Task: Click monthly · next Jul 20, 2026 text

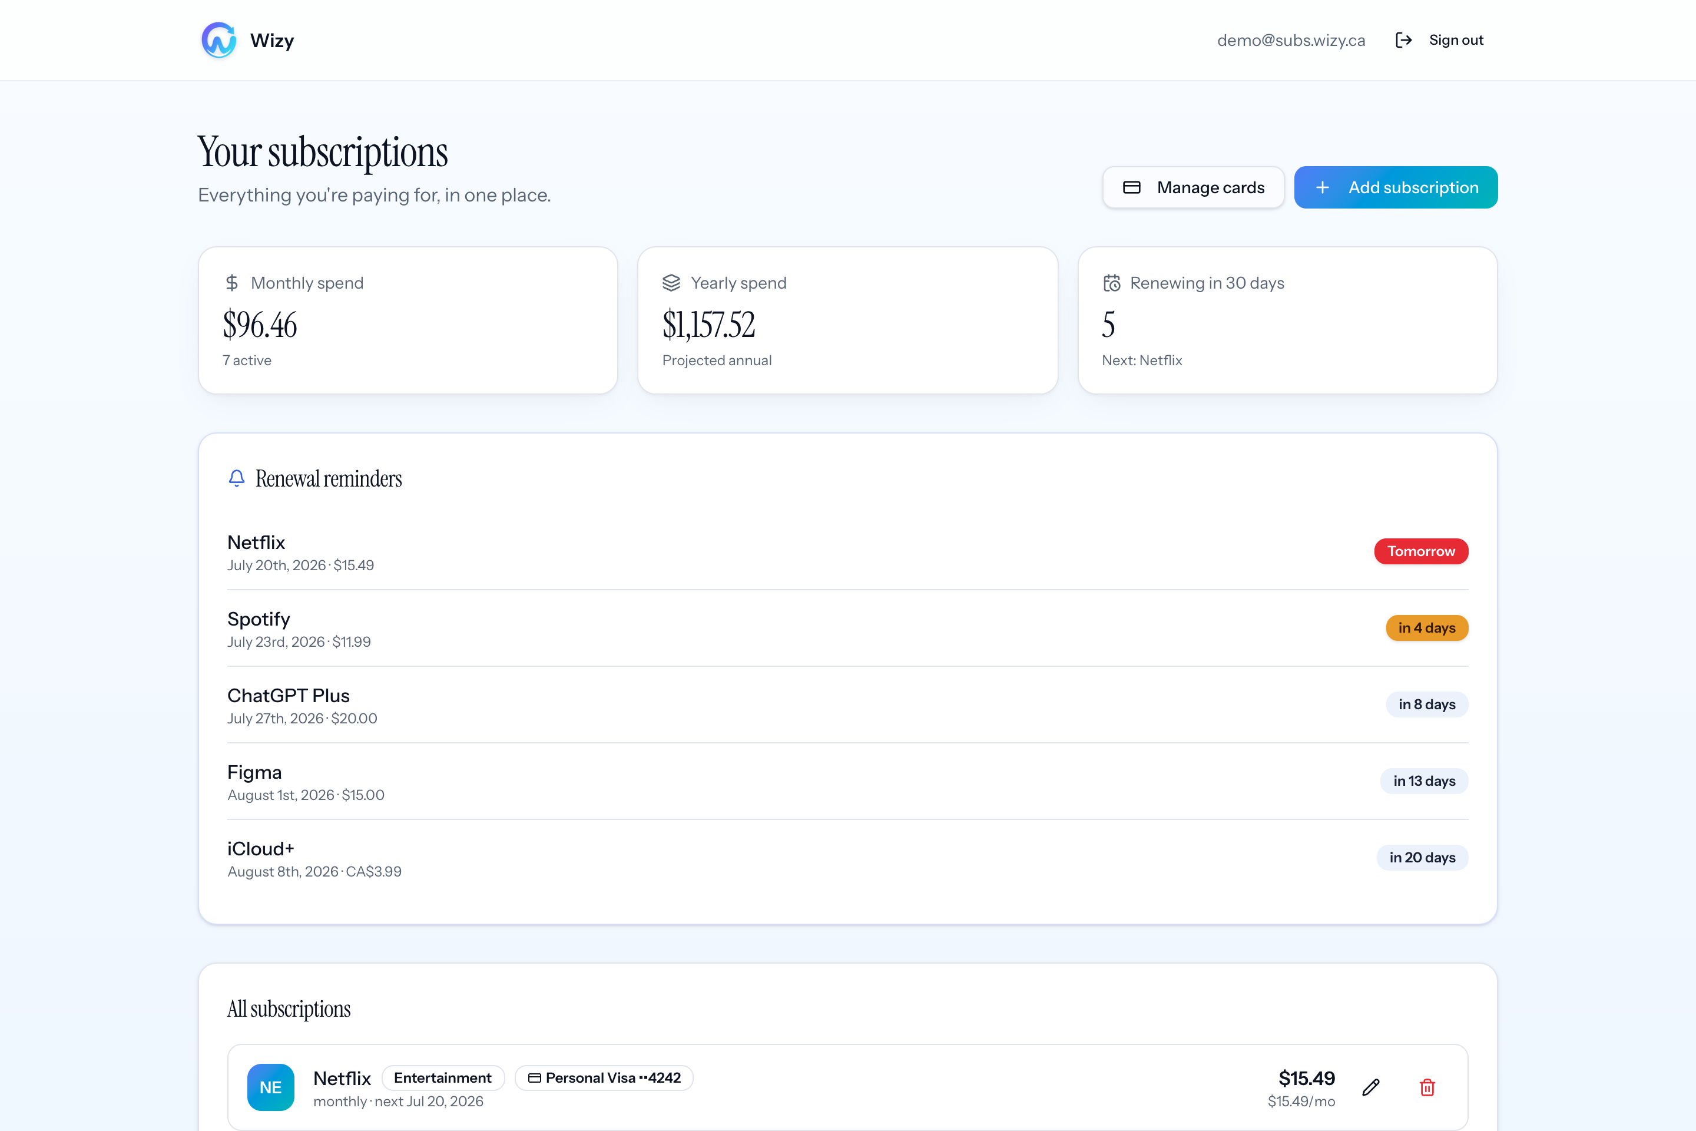Action: coord(398,1101)
